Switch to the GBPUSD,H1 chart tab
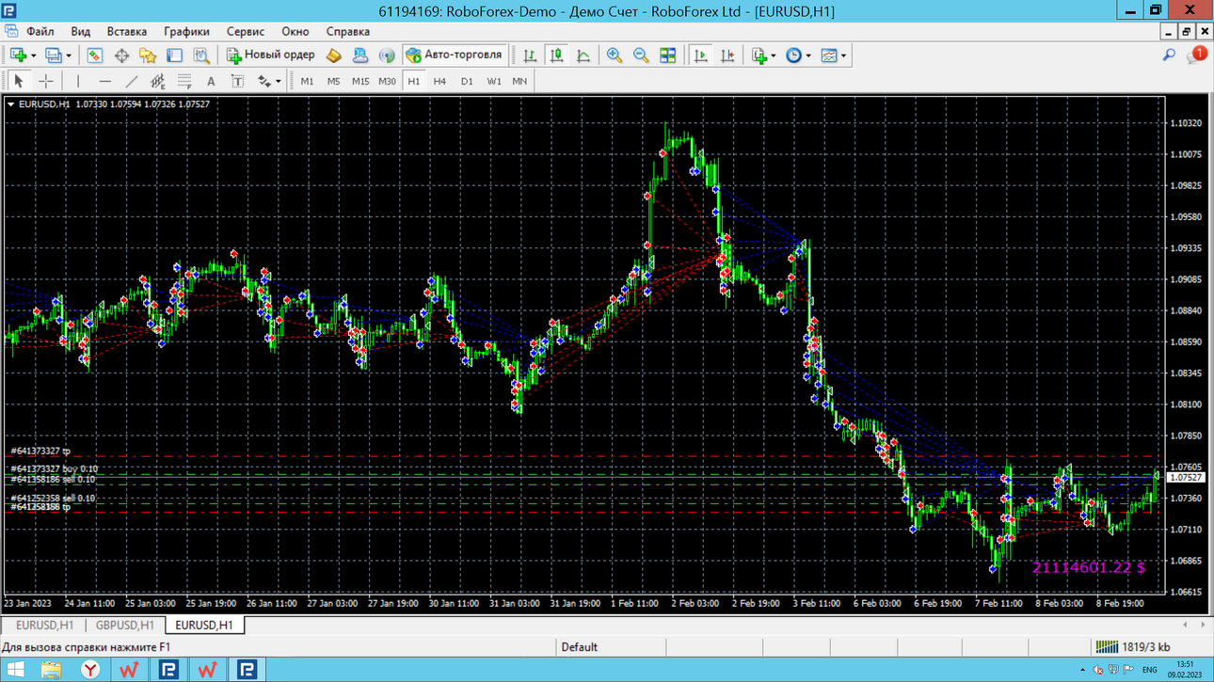The image size is (1214, 682). (124, 626)
